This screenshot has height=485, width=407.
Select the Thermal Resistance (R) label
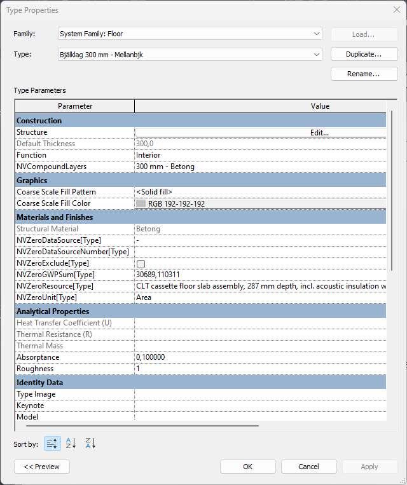(54, 334)
